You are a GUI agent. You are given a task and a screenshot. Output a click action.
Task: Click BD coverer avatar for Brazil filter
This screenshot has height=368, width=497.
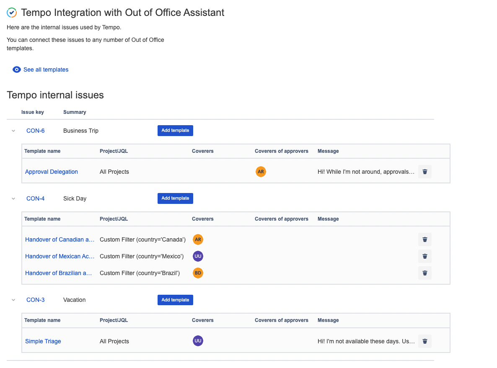pyautogui.click(x=198, y=273)
